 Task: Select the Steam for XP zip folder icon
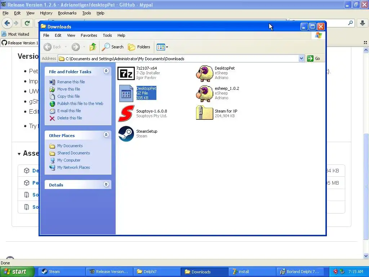coord(205,113)
